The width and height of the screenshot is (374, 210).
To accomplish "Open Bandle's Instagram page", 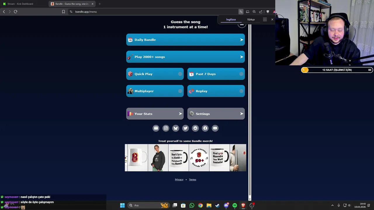I will click(x=166, y=128).
